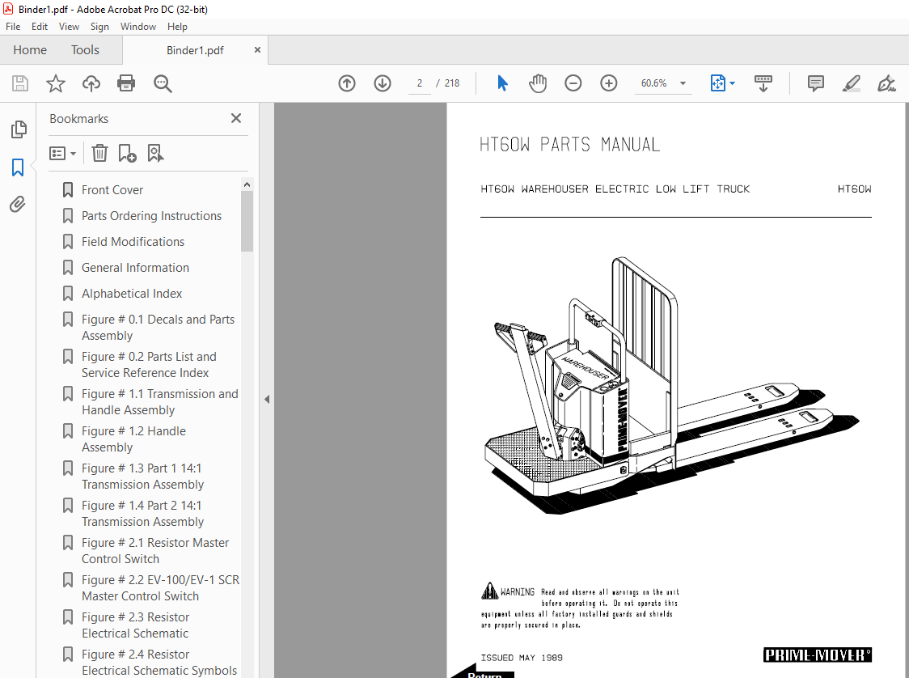Collapse the navigation pane with side arrow
The image size is (909, 678).
point(267,399)
